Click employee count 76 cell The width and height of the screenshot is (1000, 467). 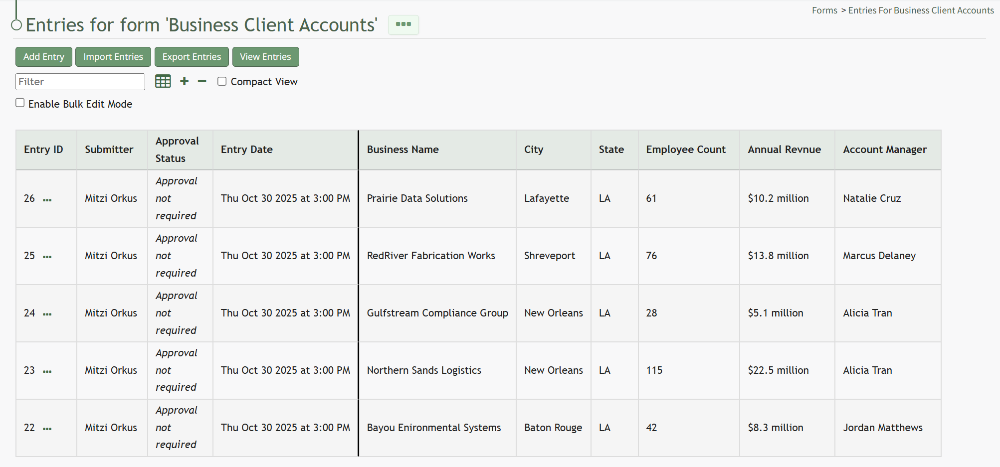689,256
